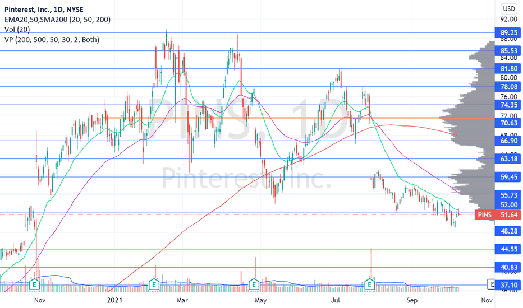Select the Pinterest, Inc., 1D, NYSE title
Screen dimensions: 523x308
tap(44, 10)
